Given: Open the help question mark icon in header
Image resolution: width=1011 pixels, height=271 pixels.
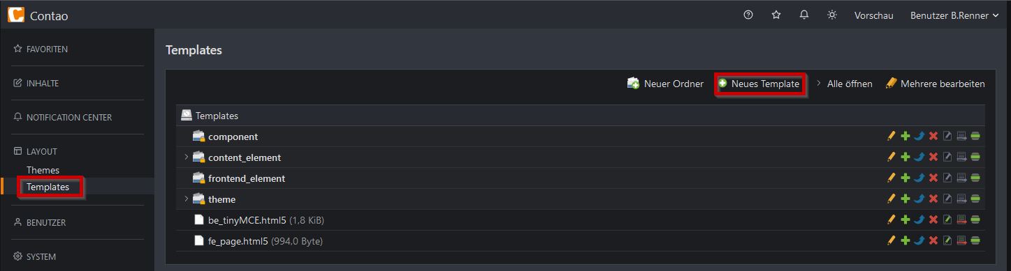Looking at the screenshot, I should (748, 15).
